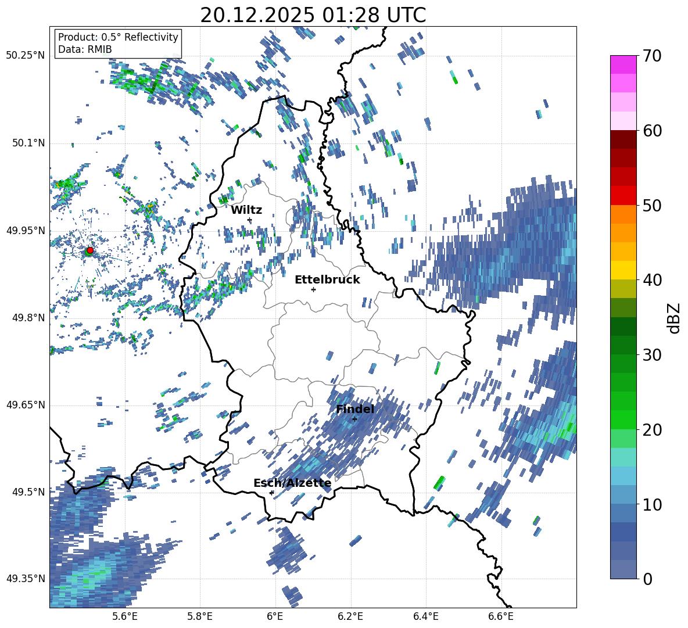Click the 6.4°E longitude label
This screenshot has width=688, height=628.
425,616
